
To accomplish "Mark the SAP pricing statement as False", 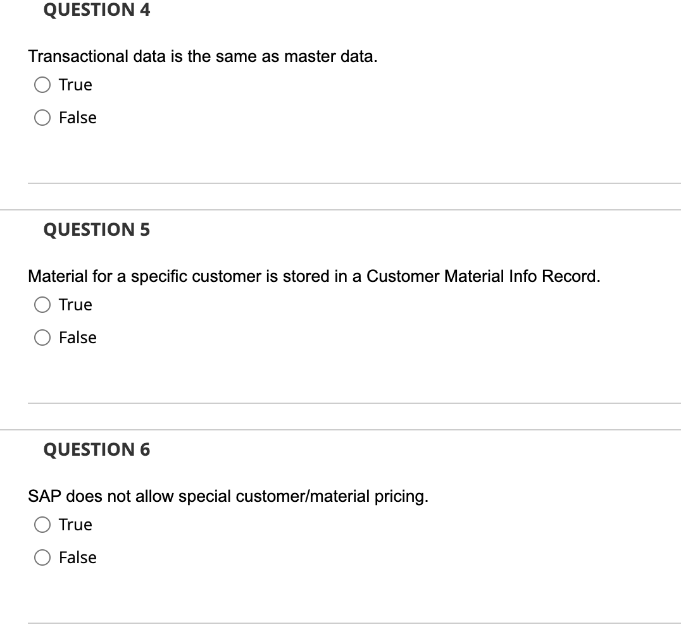I will [x=42, y=557].
